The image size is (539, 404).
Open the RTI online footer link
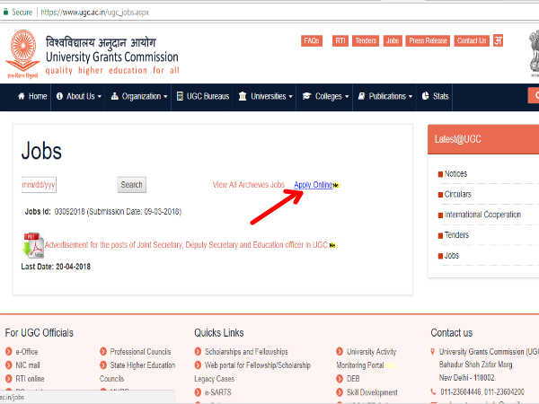click(x=30, y=379)
